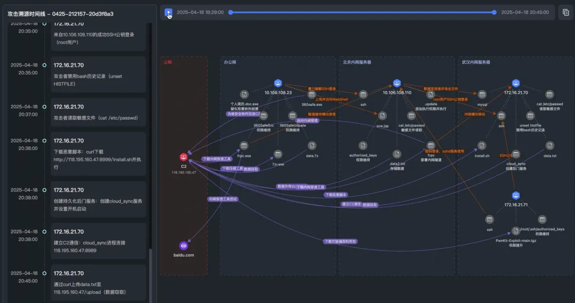Select the install.sh file node

pyautogui.click(x=482, y=146)
